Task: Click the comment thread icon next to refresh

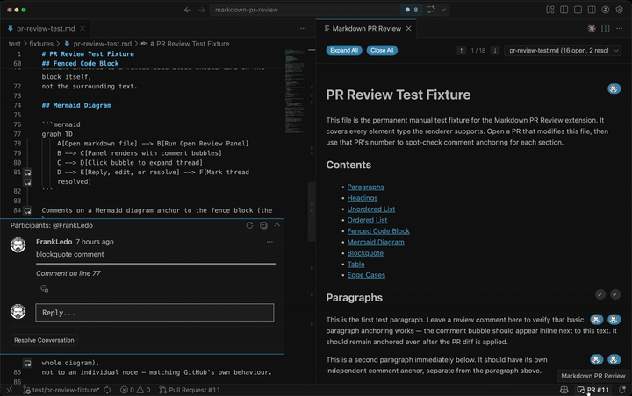Action: [x=263, y=225]
